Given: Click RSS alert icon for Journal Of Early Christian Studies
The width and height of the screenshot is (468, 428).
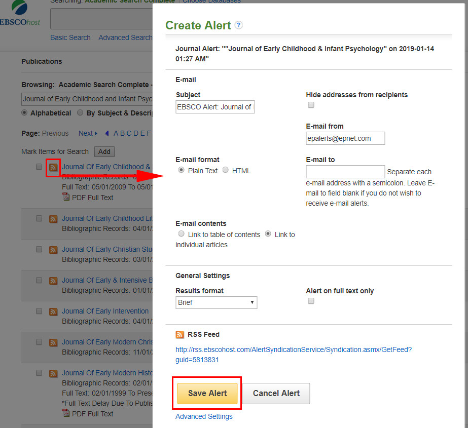Looking at the screenshot, I should tap(53, 250).
